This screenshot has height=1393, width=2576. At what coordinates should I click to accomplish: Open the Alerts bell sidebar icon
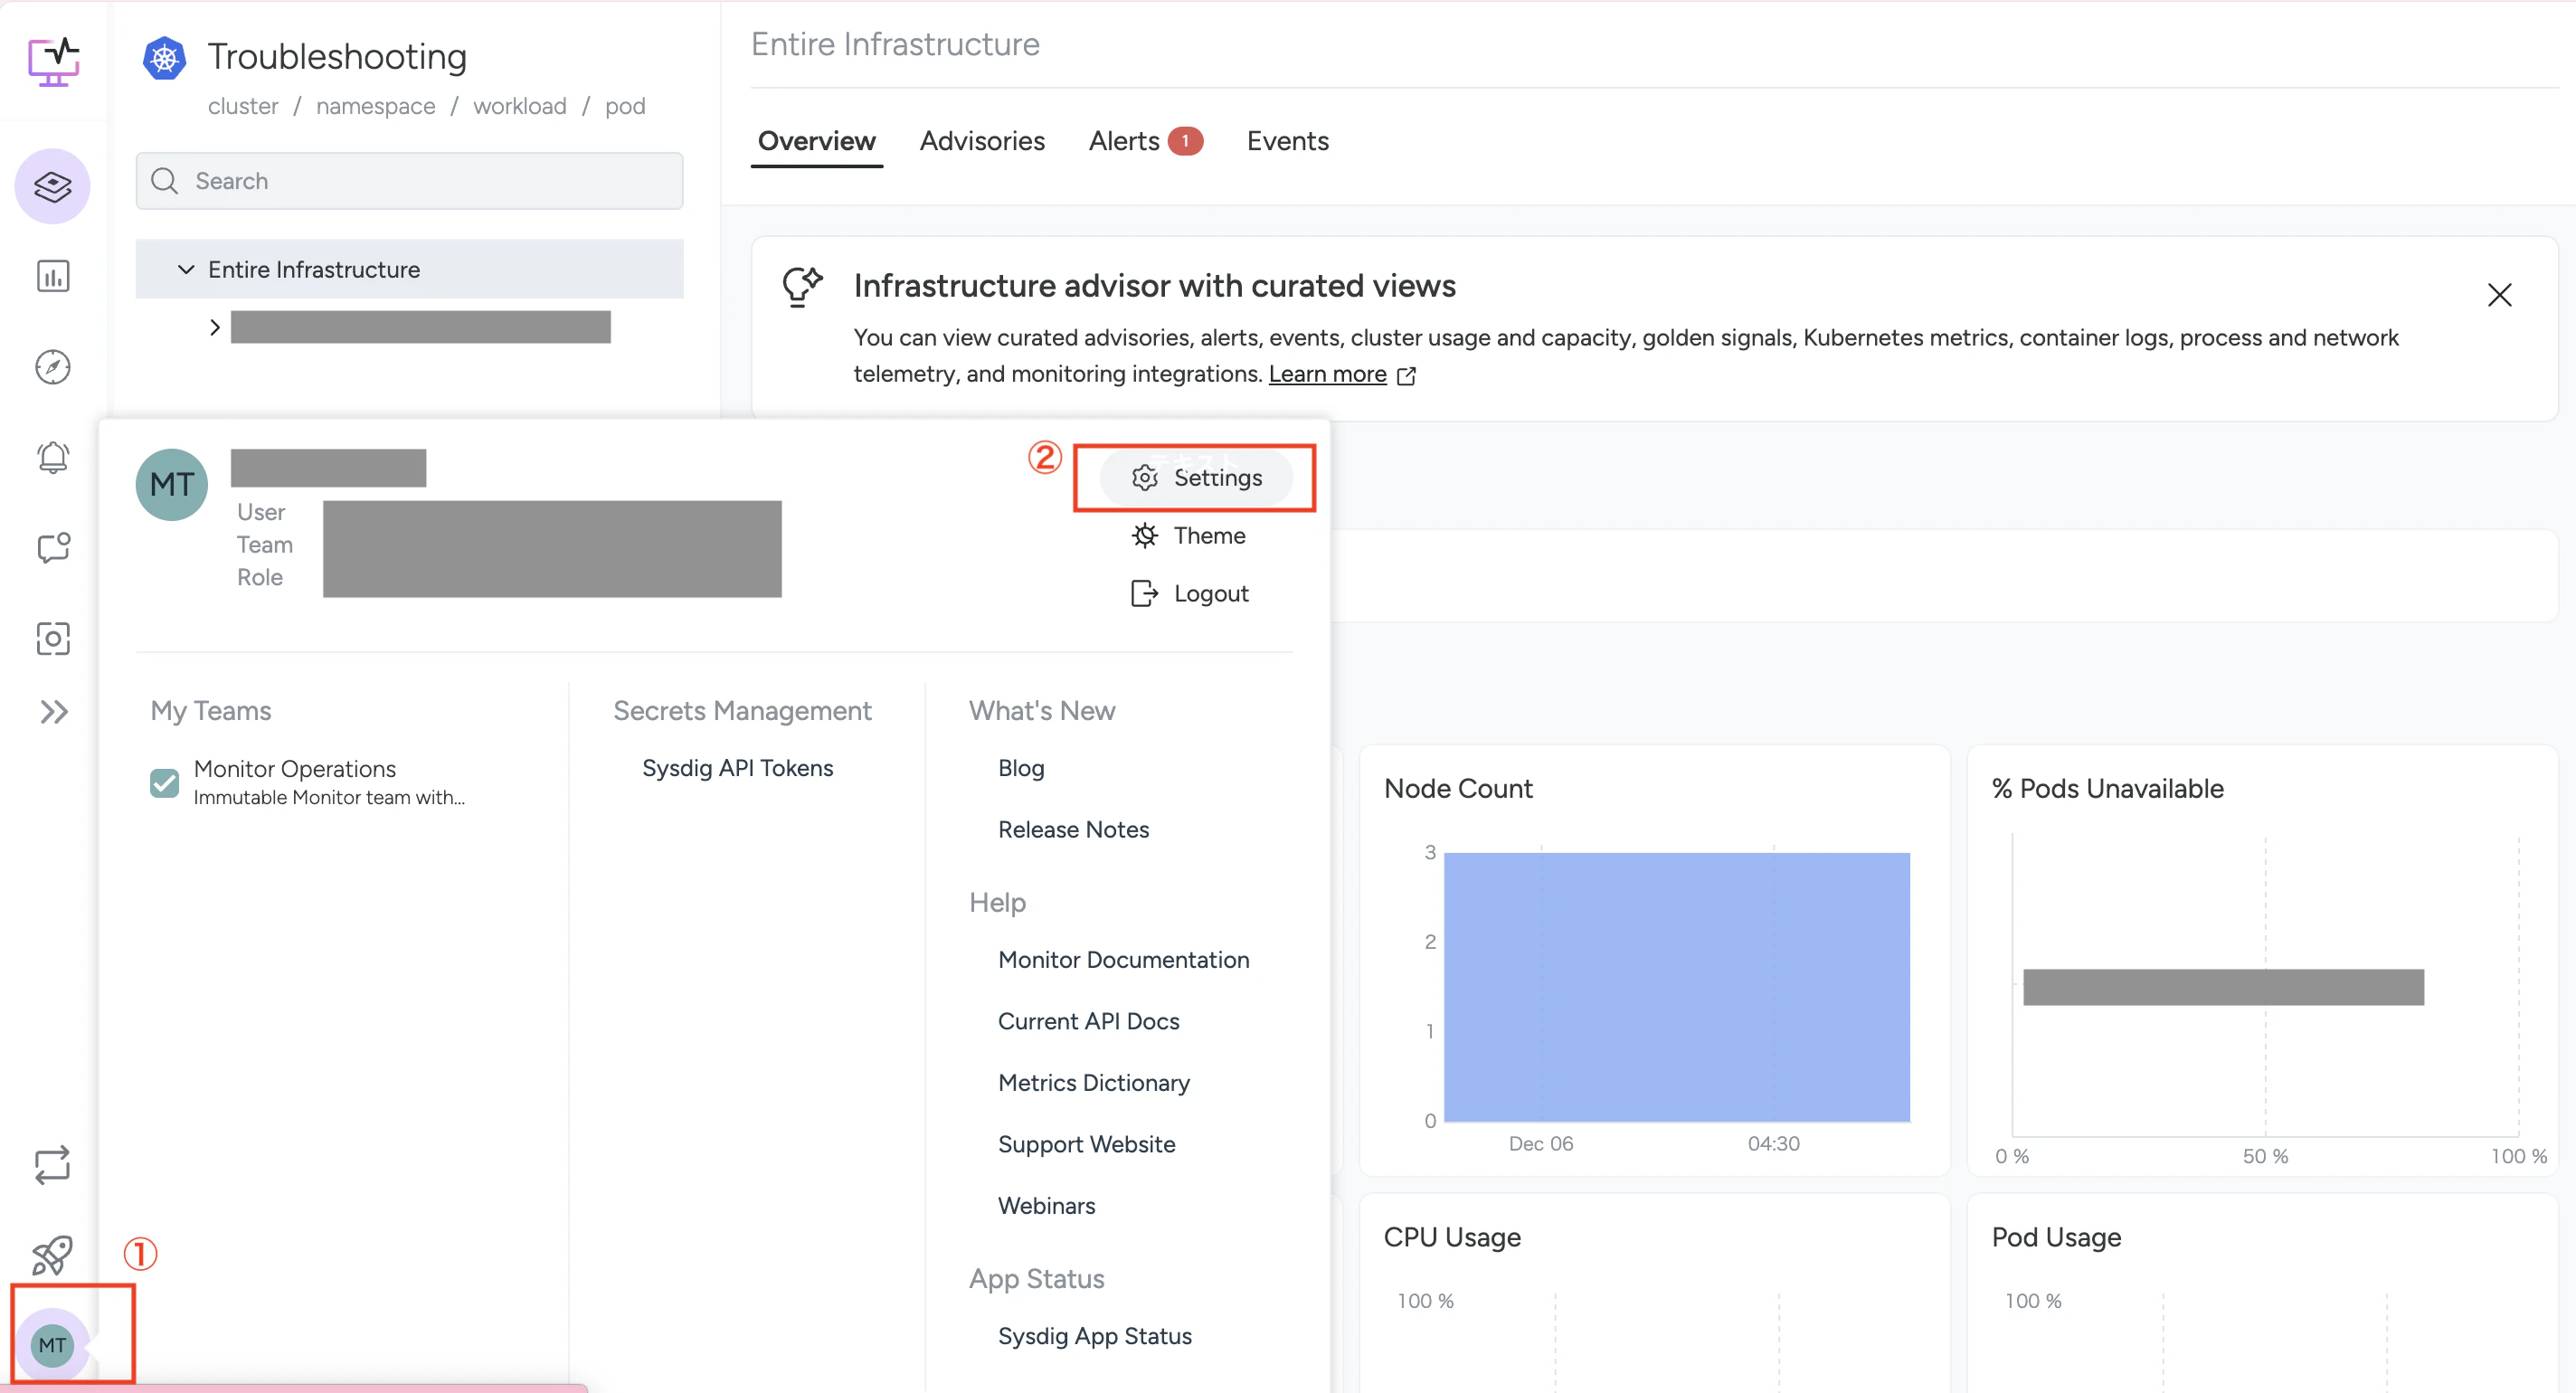[53, 458]
